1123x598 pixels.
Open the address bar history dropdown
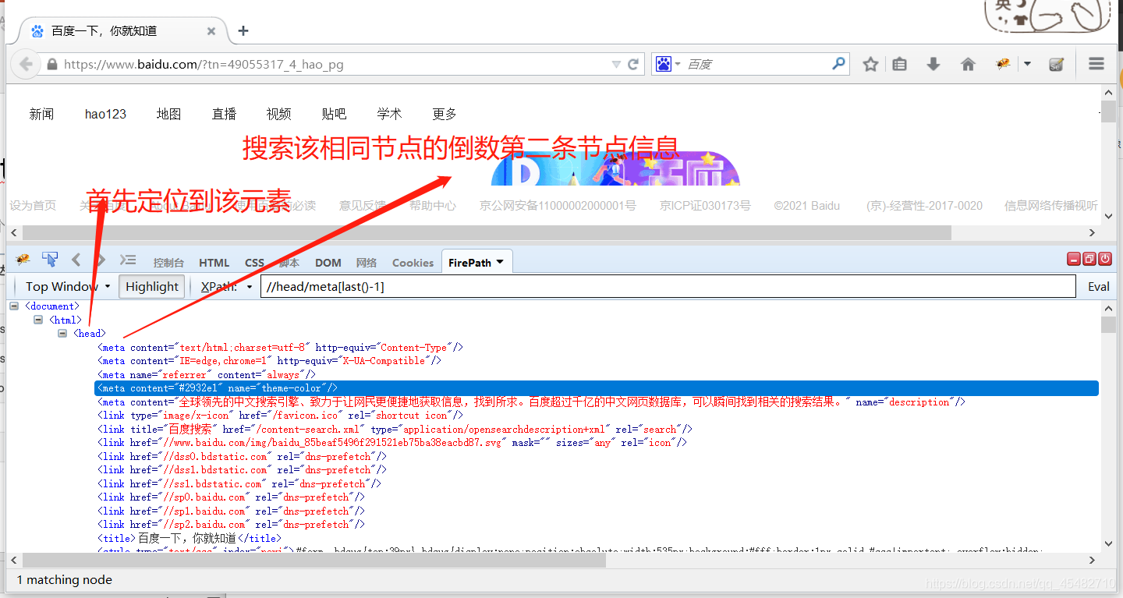coord(617,65)
